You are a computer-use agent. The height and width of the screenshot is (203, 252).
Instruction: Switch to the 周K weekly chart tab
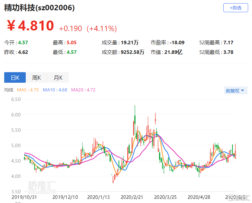36,78
